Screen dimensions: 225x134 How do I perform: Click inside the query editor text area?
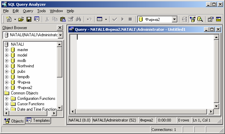coord(145,72)
